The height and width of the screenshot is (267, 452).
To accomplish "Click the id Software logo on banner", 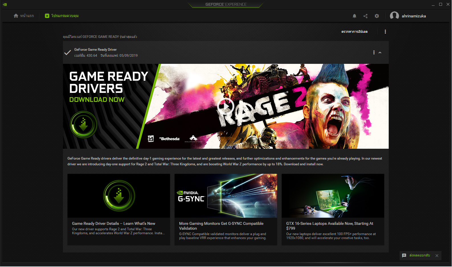I will click(151, 139).
